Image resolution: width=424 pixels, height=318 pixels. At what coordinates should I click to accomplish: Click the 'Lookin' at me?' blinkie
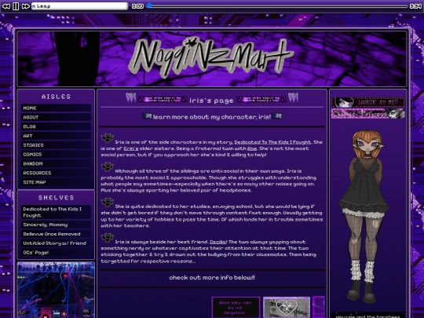click(368, 102)
